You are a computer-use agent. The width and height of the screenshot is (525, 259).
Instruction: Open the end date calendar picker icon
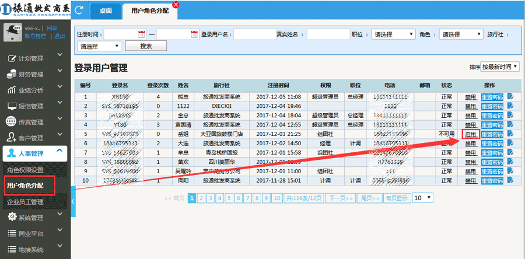[x=194, y=34]
